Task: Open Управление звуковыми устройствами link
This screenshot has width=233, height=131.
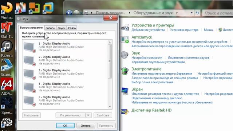Action: tap(158, 62)
